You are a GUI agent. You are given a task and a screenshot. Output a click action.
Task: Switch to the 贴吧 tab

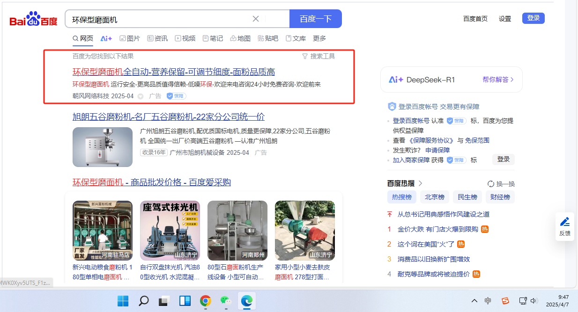point(268,38)
